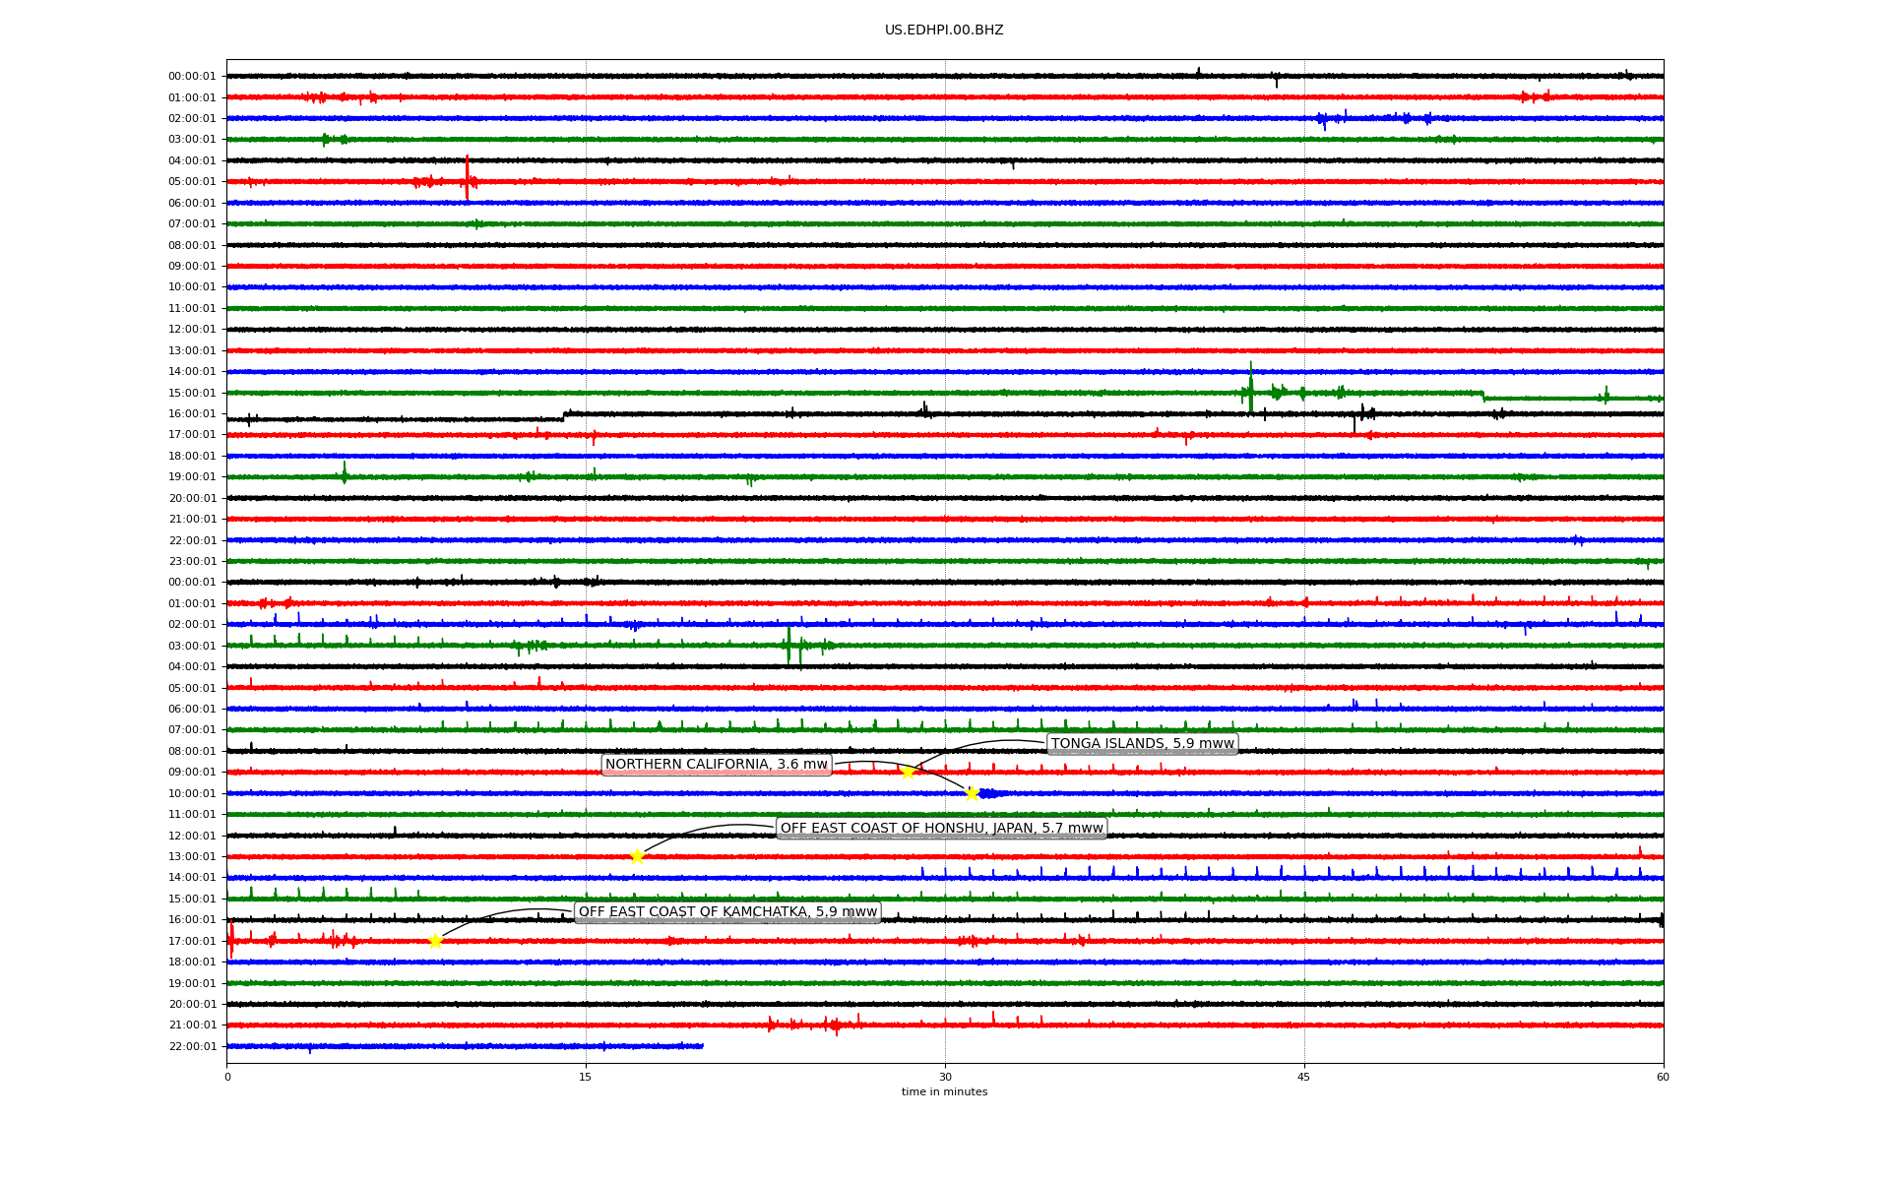This screenshot has width=1890, height=1181.
Task: Click the Kamchatka earthquake star marker
Action: pos(435,942)
